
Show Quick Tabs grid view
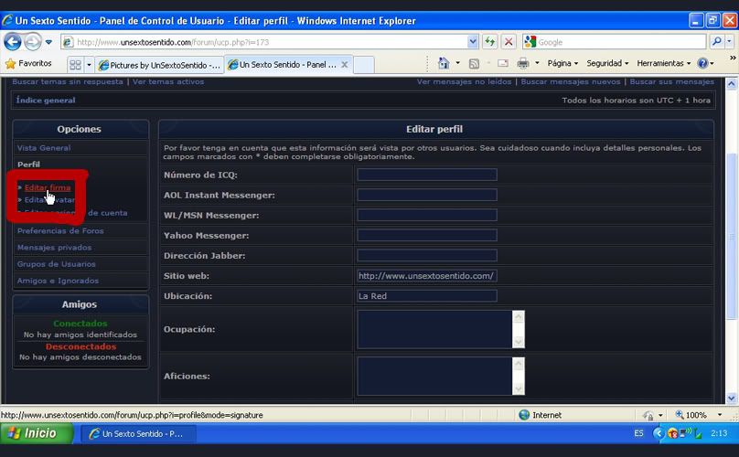tap(75, 65)
